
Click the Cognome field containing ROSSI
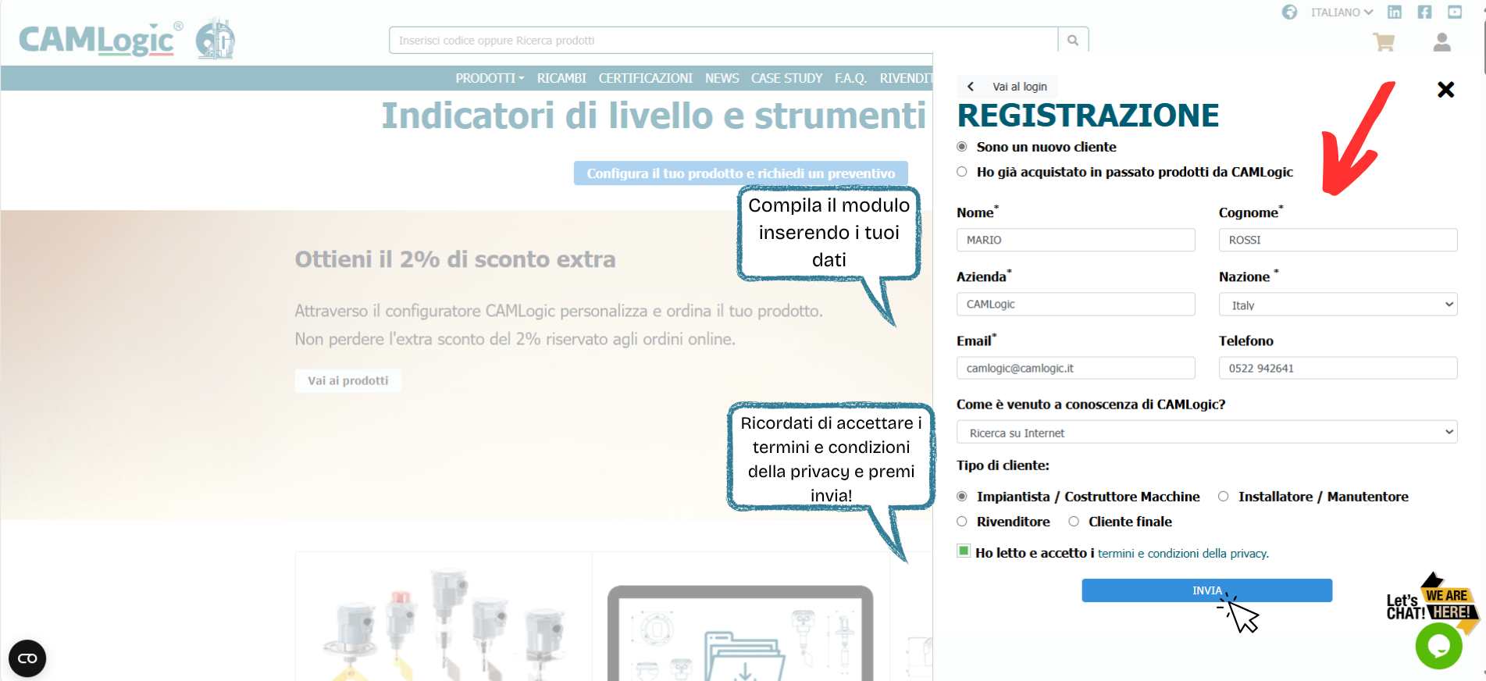tap(1338, 240)
